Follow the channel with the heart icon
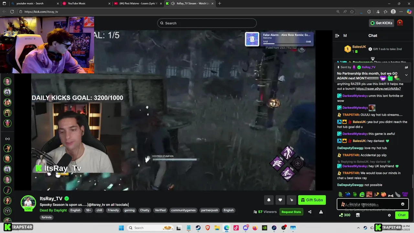 click(280, 200)
